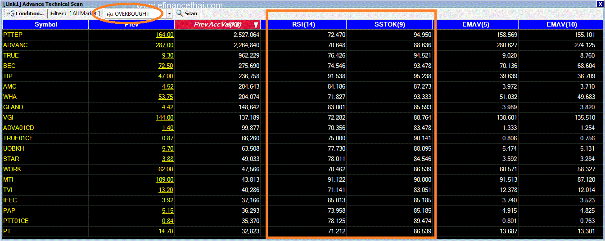Click SSTOK value 85.185 in IFEC row

422,200
